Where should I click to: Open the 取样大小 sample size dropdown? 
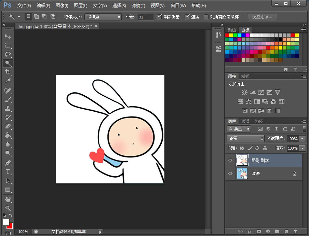[103, 17]
